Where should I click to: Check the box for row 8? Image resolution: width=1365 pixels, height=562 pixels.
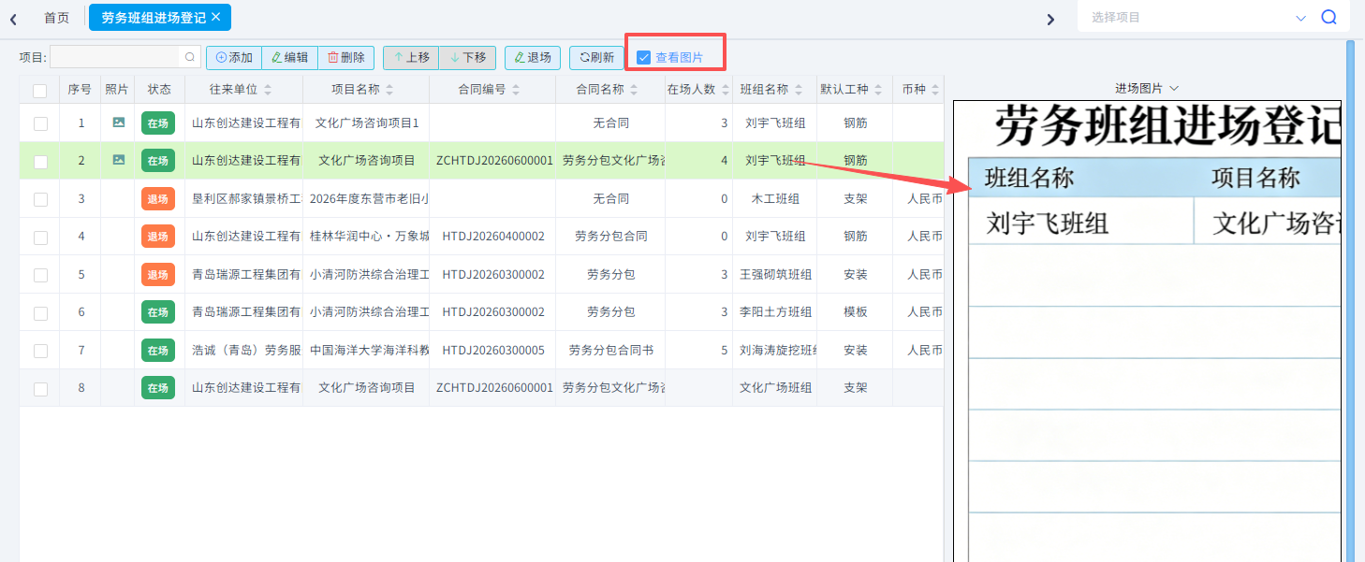coord(40,389)
